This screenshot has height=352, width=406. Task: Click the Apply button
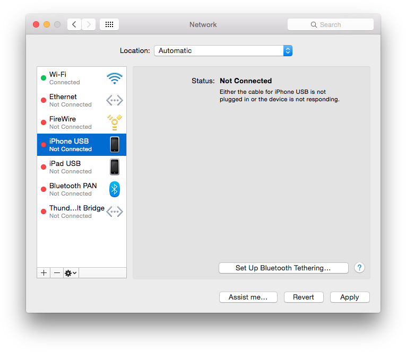pos(350,297)
